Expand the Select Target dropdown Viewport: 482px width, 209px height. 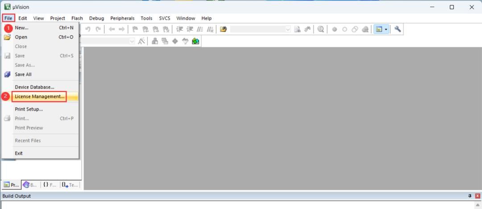132,41
